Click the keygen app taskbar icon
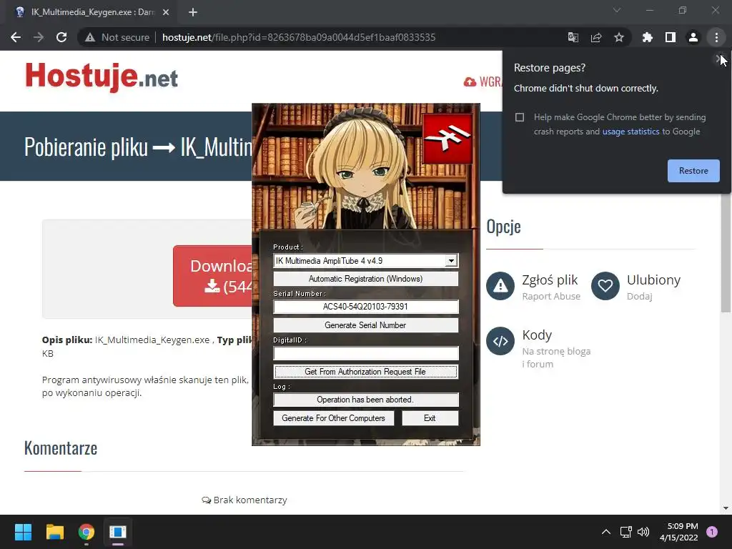 pyautogui.click(x=118, y=532)
